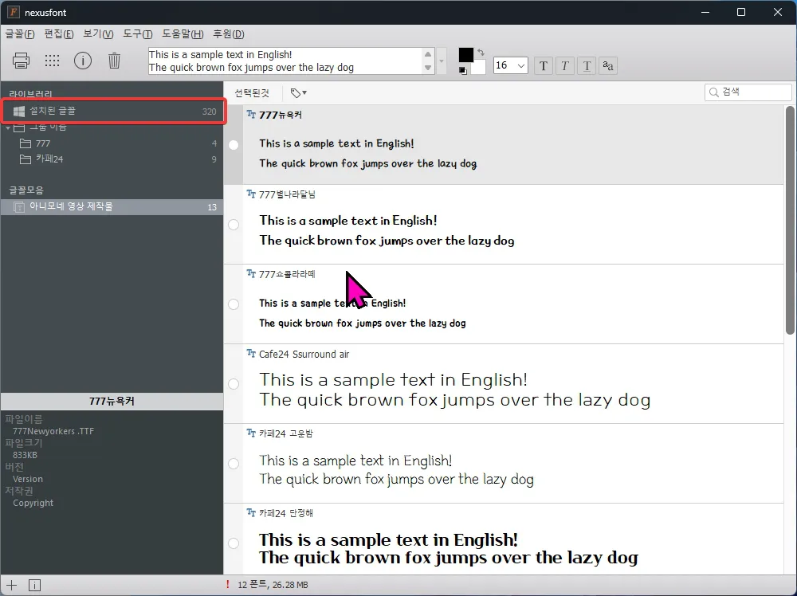The width and height of the screenshot is (797, 596).
Task: Select 아니모네 영상 제작물 collection
Action: coord(113,207)
